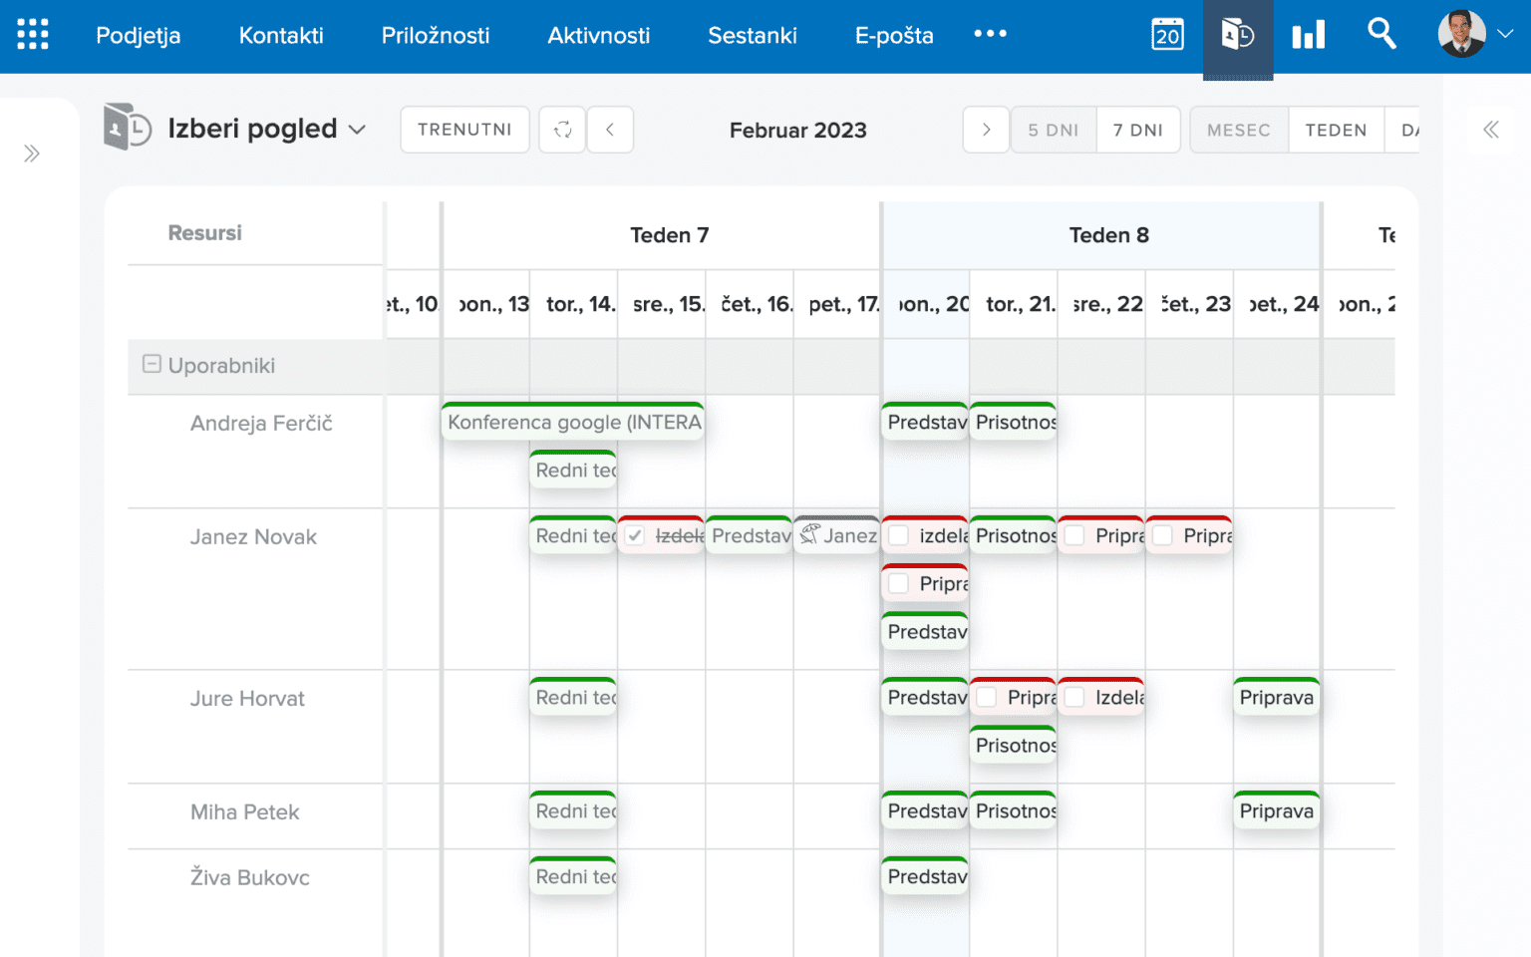Go to the Sestanki menu item
This screenshot has width=1531, height=957.
[x=752, y=36]
